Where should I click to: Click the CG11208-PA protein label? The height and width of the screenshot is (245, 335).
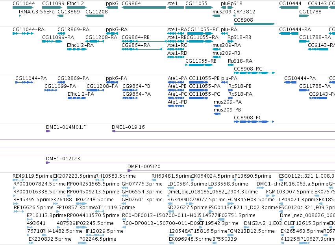(x=102, y=86)
